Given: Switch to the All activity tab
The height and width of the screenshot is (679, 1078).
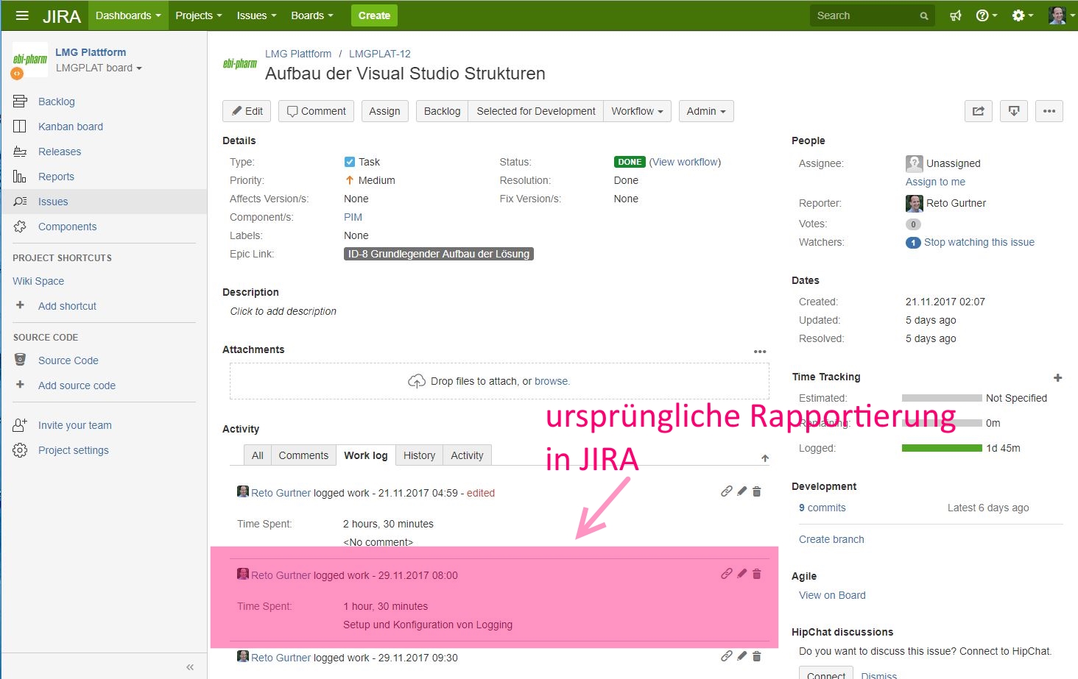Looking at the screenshot, I should 257,455.
